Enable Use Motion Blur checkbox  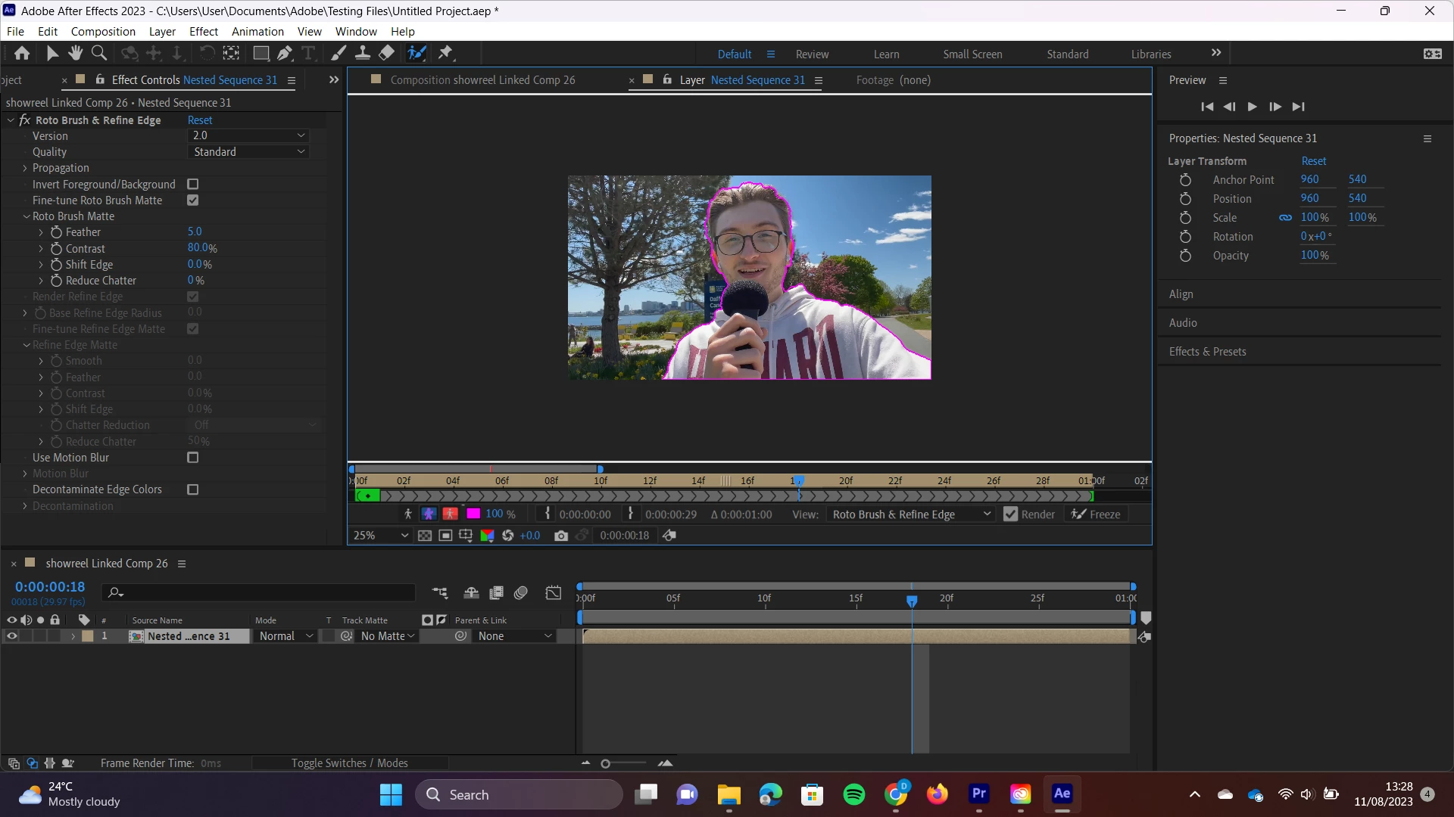point(193,458)
